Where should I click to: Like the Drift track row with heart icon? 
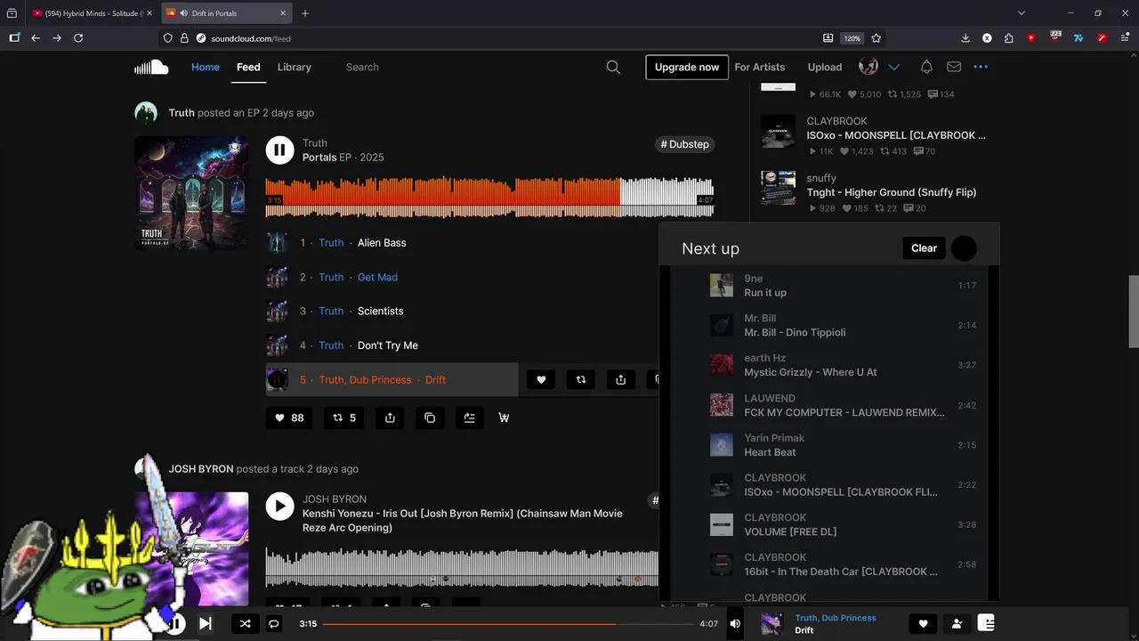pyautogui.click(x=541, y=379)
